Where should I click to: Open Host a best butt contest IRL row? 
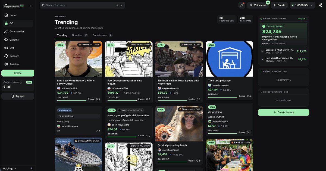tap(284, 60)
